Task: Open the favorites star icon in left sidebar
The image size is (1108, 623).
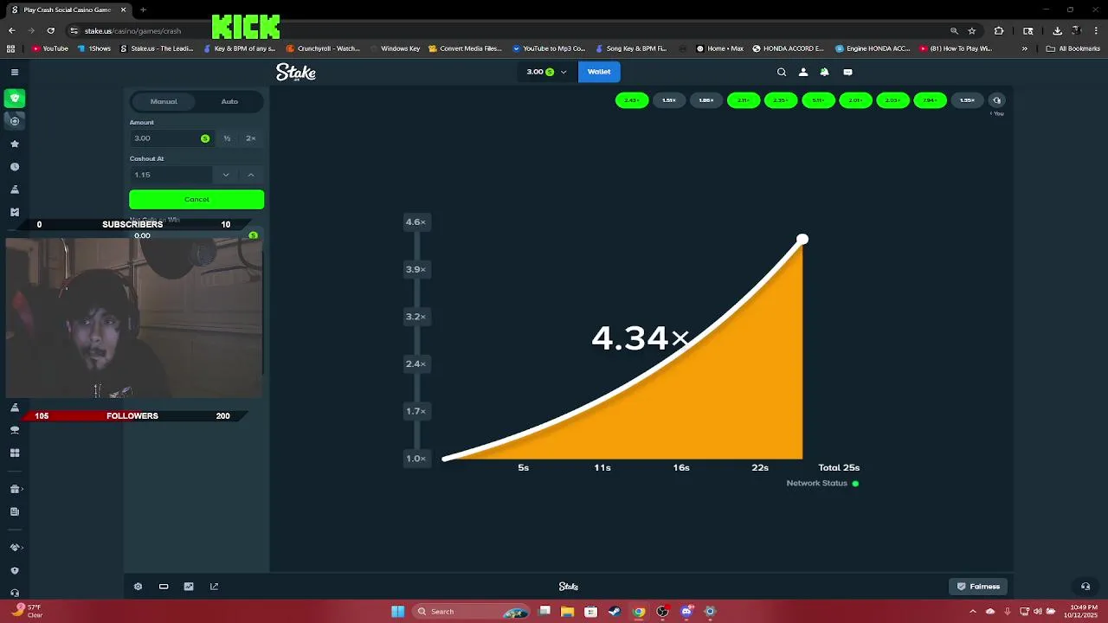Action: [x=14, y=144]
